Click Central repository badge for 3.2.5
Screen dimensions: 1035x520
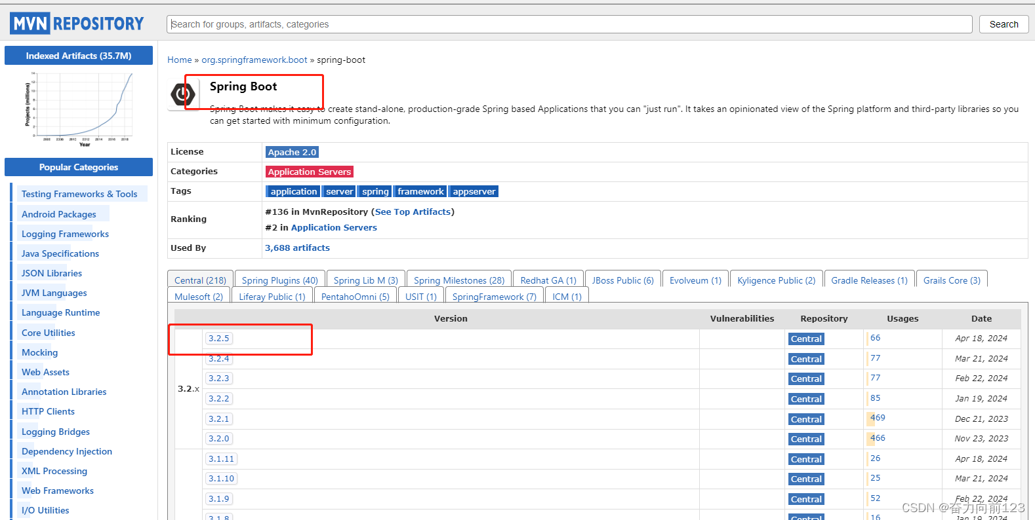[x=806, y=339]
